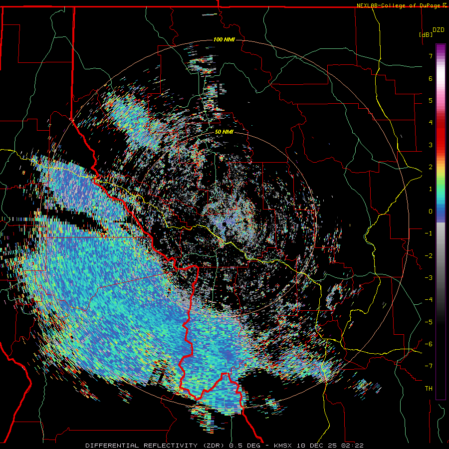The height and width of the screenshot is (449, 449).
Task: Click the -3 value on the color scale
Action: pyautogui.click(x=429, y=278)
